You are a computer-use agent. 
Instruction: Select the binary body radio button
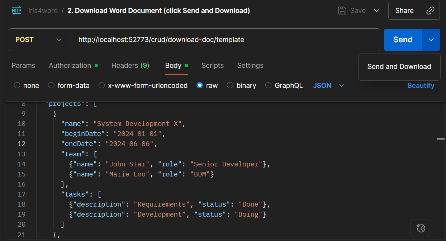230,85
